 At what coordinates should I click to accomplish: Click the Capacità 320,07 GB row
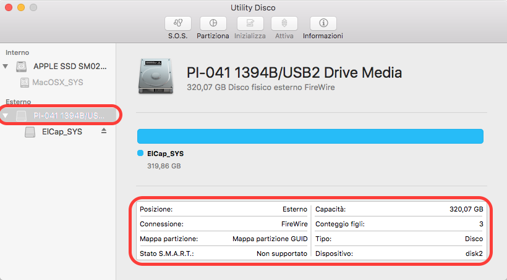click(x=399, y=209)
